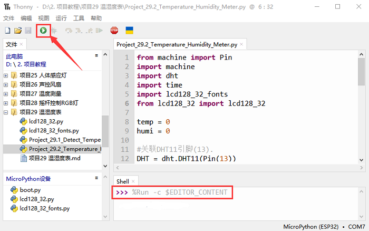This screenshot has width=369, height=231.
Task: Open boot.py on MicroPython device
Action: (x=30, y=190)
